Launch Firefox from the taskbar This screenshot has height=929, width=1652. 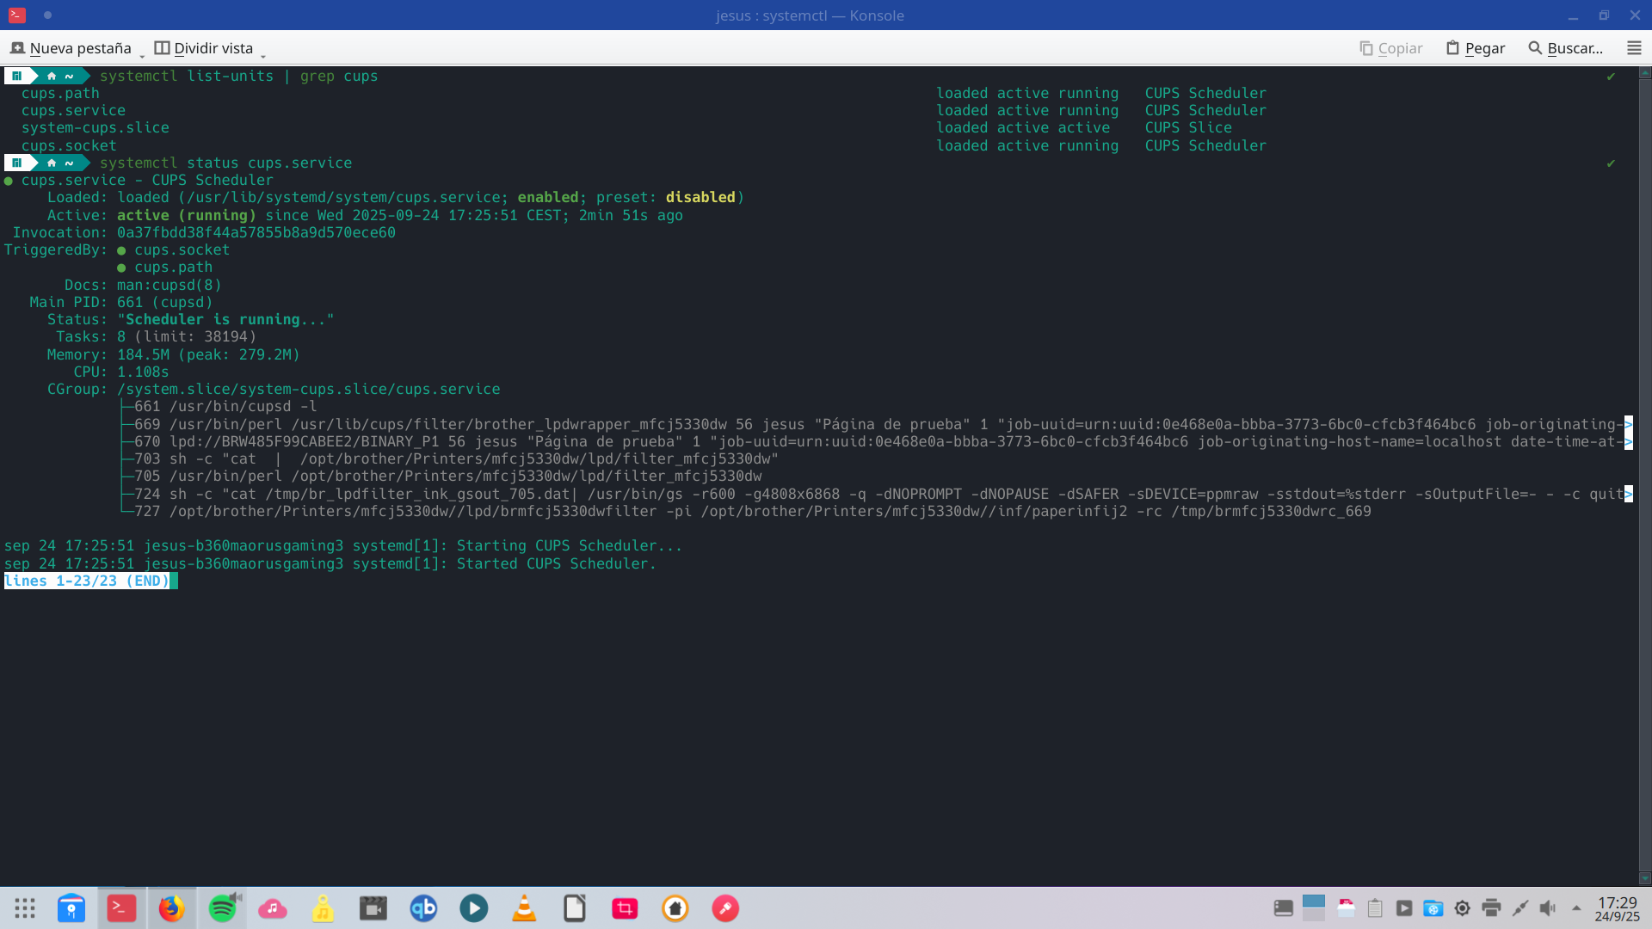[171, 908]
